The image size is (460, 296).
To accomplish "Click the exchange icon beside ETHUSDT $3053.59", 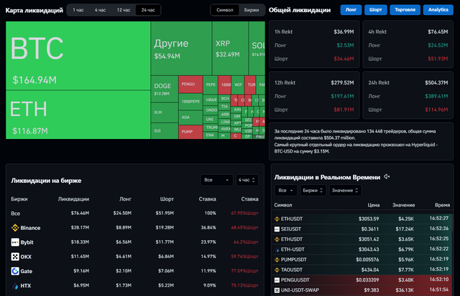I will coord(277,219).
